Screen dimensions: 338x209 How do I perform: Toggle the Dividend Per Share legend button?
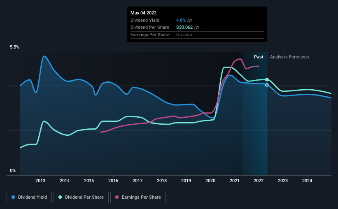click(83, 197)
